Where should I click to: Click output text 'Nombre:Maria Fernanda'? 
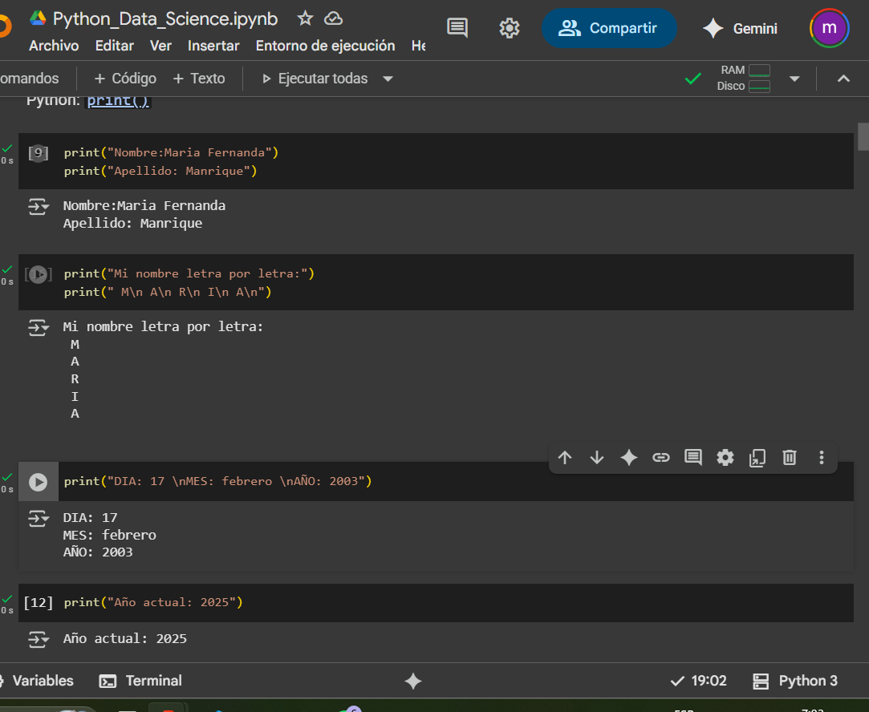tap(144, 206)
